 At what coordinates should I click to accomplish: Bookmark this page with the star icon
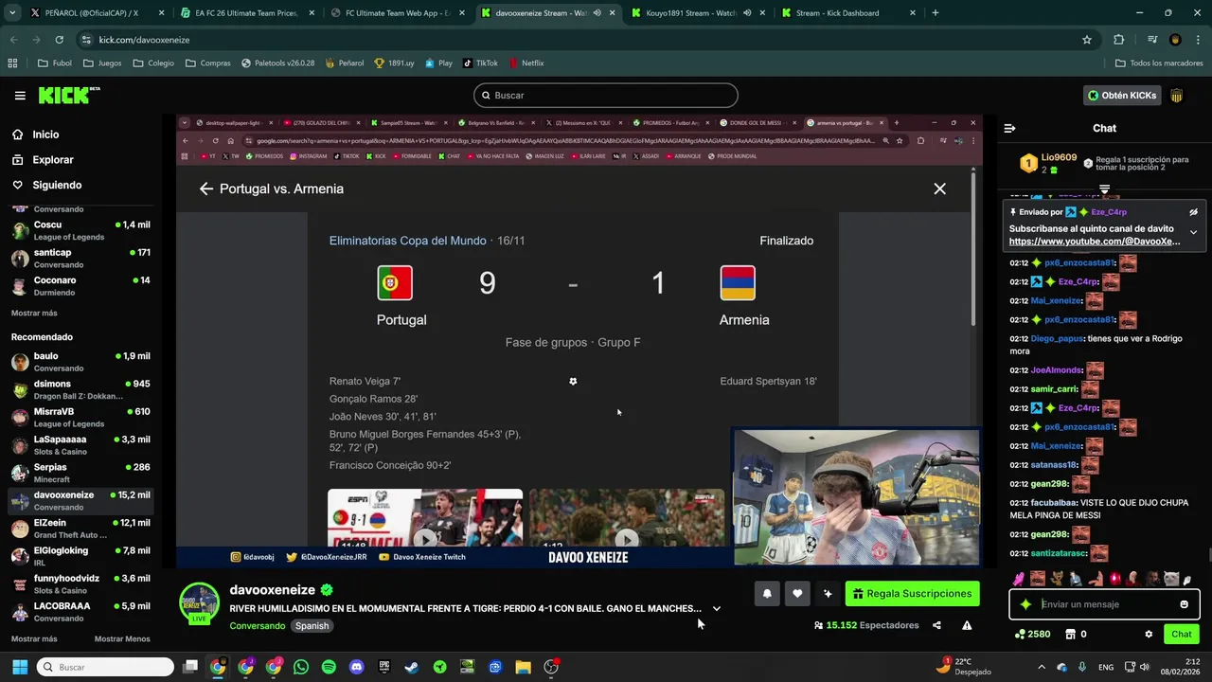point(1087,40)
